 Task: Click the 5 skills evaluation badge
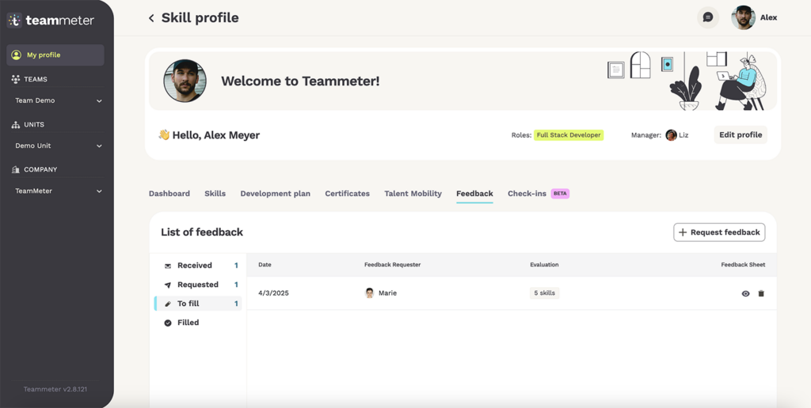544,293
